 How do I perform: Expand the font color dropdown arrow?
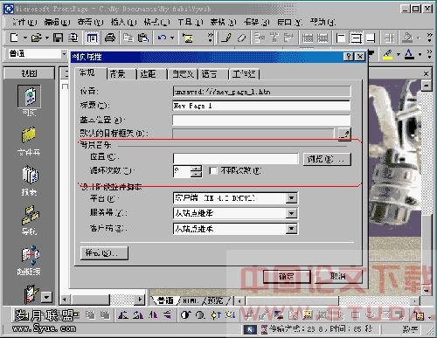click(420, 54)
